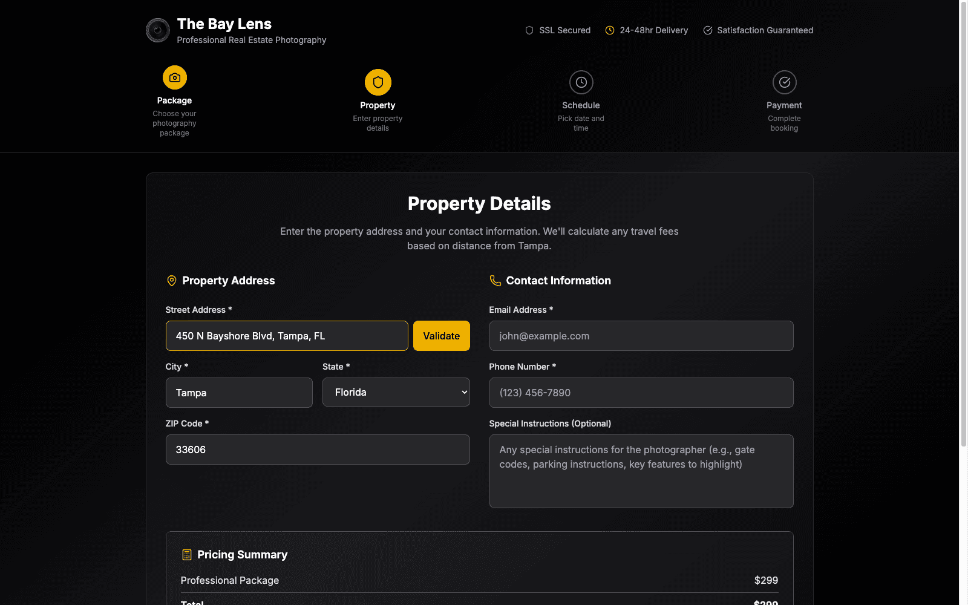Focus the ZIP Code field

318,450
